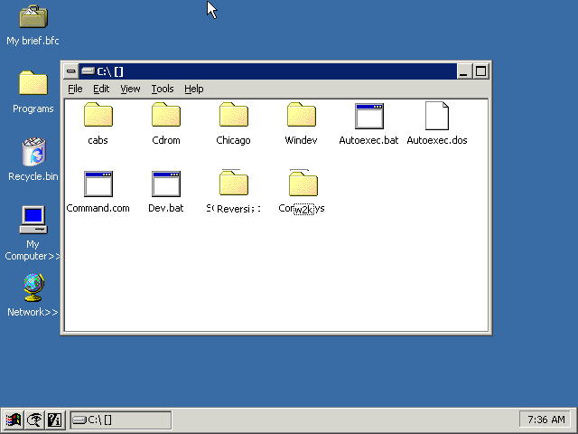578x434 pixels.
Task: Select the cabs folder
Action: (98, 115)
